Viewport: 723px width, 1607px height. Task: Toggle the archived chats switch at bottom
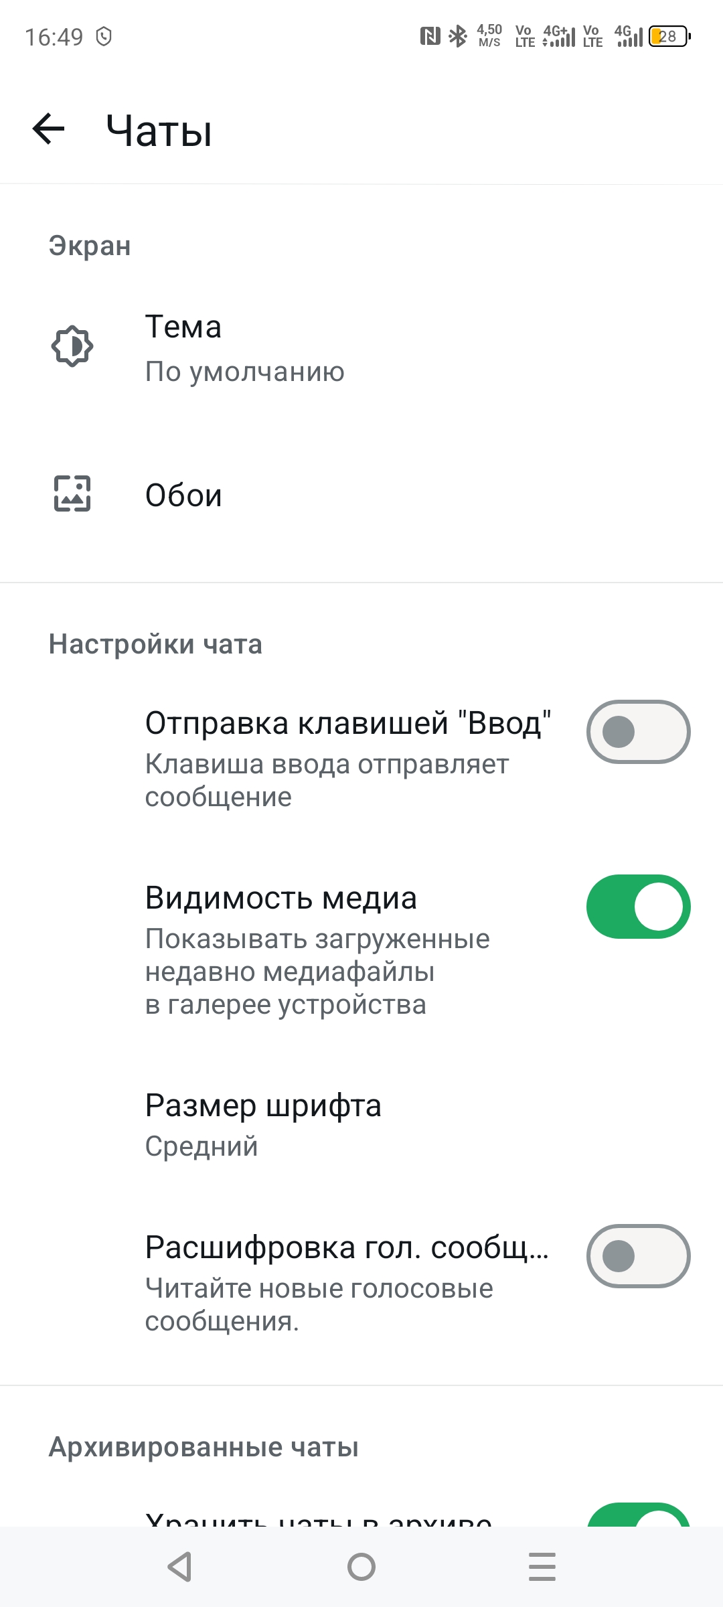(638, 1516)
